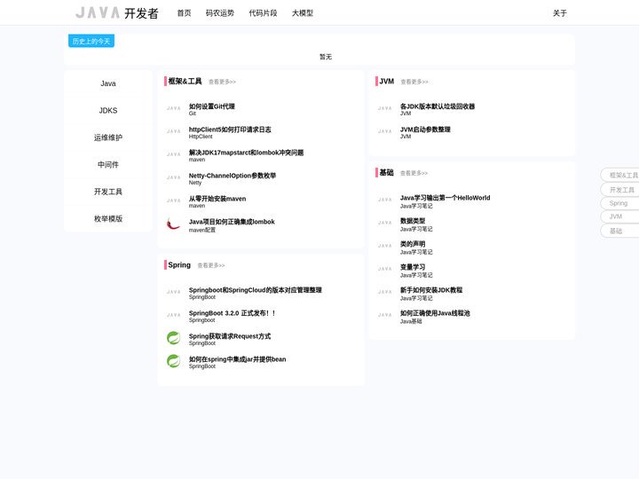This screenshot has height=479, width=639.
Task: Click 查看更多 next to JVM heading
Action: (414, 82)
